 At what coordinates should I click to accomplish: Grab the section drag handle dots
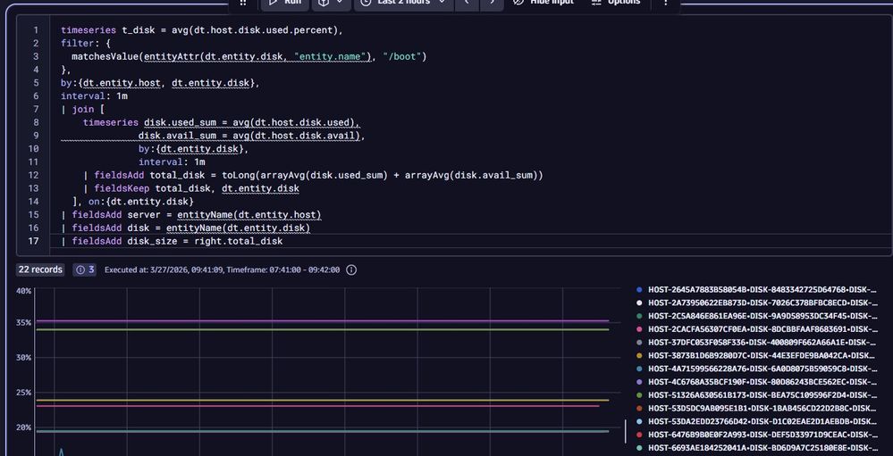point(243,4)
